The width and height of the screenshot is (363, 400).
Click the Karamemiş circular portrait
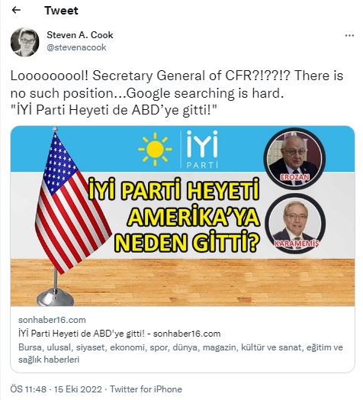click(x=295, y=224)
